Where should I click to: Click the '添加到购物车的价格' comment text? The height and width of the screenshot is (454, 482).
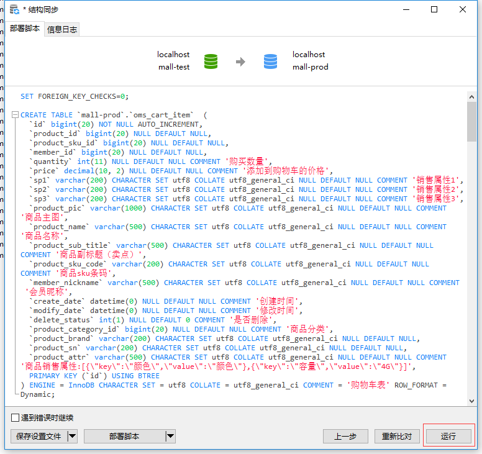point(286,171)
